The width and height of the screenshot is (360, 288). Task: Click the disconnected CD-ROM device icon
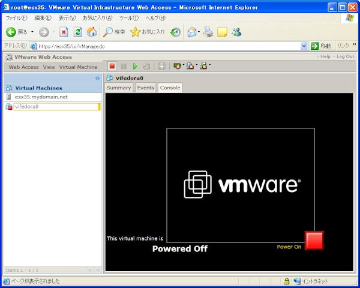pyautogui.click(x=190, y=66)
